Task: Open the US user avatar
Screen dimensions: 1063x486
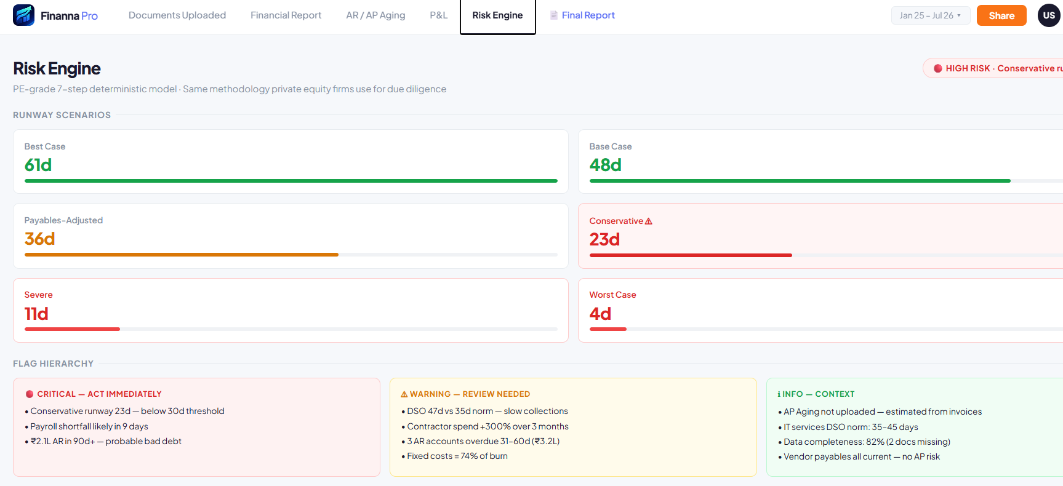Action: [x=1049, y=15]
